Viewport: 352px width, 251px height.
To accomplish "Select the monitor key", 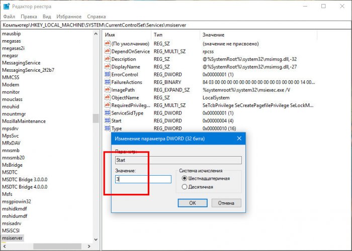I will point(11,92).
